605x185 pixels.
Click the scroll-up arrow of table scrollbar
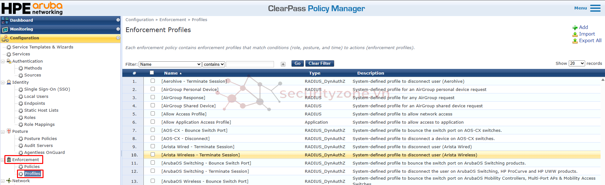coord(603,80)
